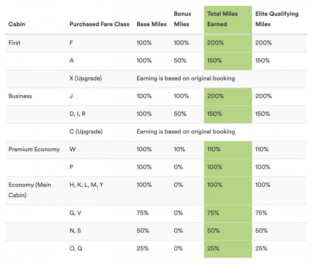Click the N, S fare class cell
The height and width of the screenshot is (268, 314).
tap(75, 230)
